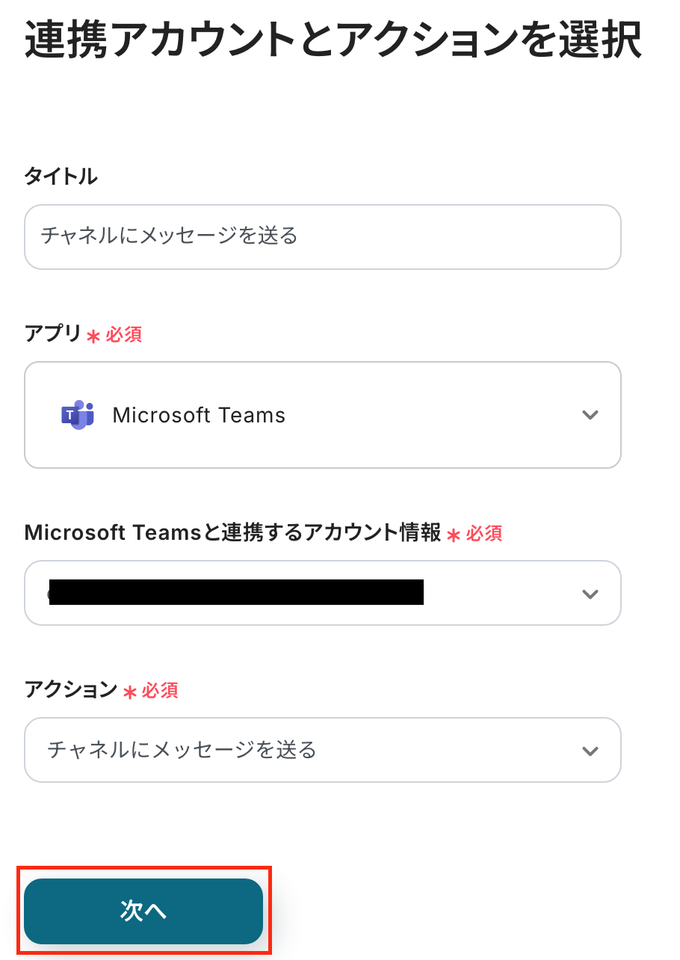Expand the アクション dropdown chevron arrow

(590, 751)
